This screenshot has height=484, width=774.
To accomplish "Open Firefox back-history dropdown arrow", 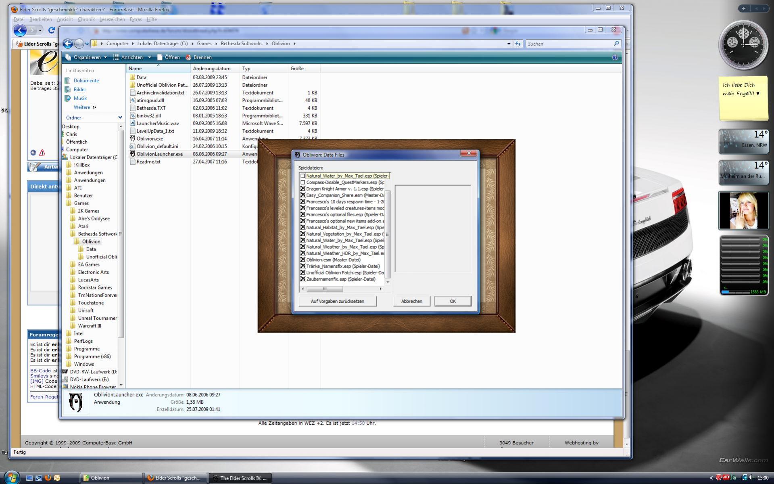I will tap(40, 31).
